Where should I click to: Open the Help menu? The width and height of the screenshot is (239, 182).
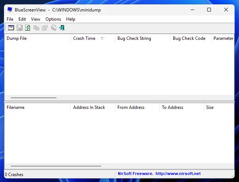(71, 19)
